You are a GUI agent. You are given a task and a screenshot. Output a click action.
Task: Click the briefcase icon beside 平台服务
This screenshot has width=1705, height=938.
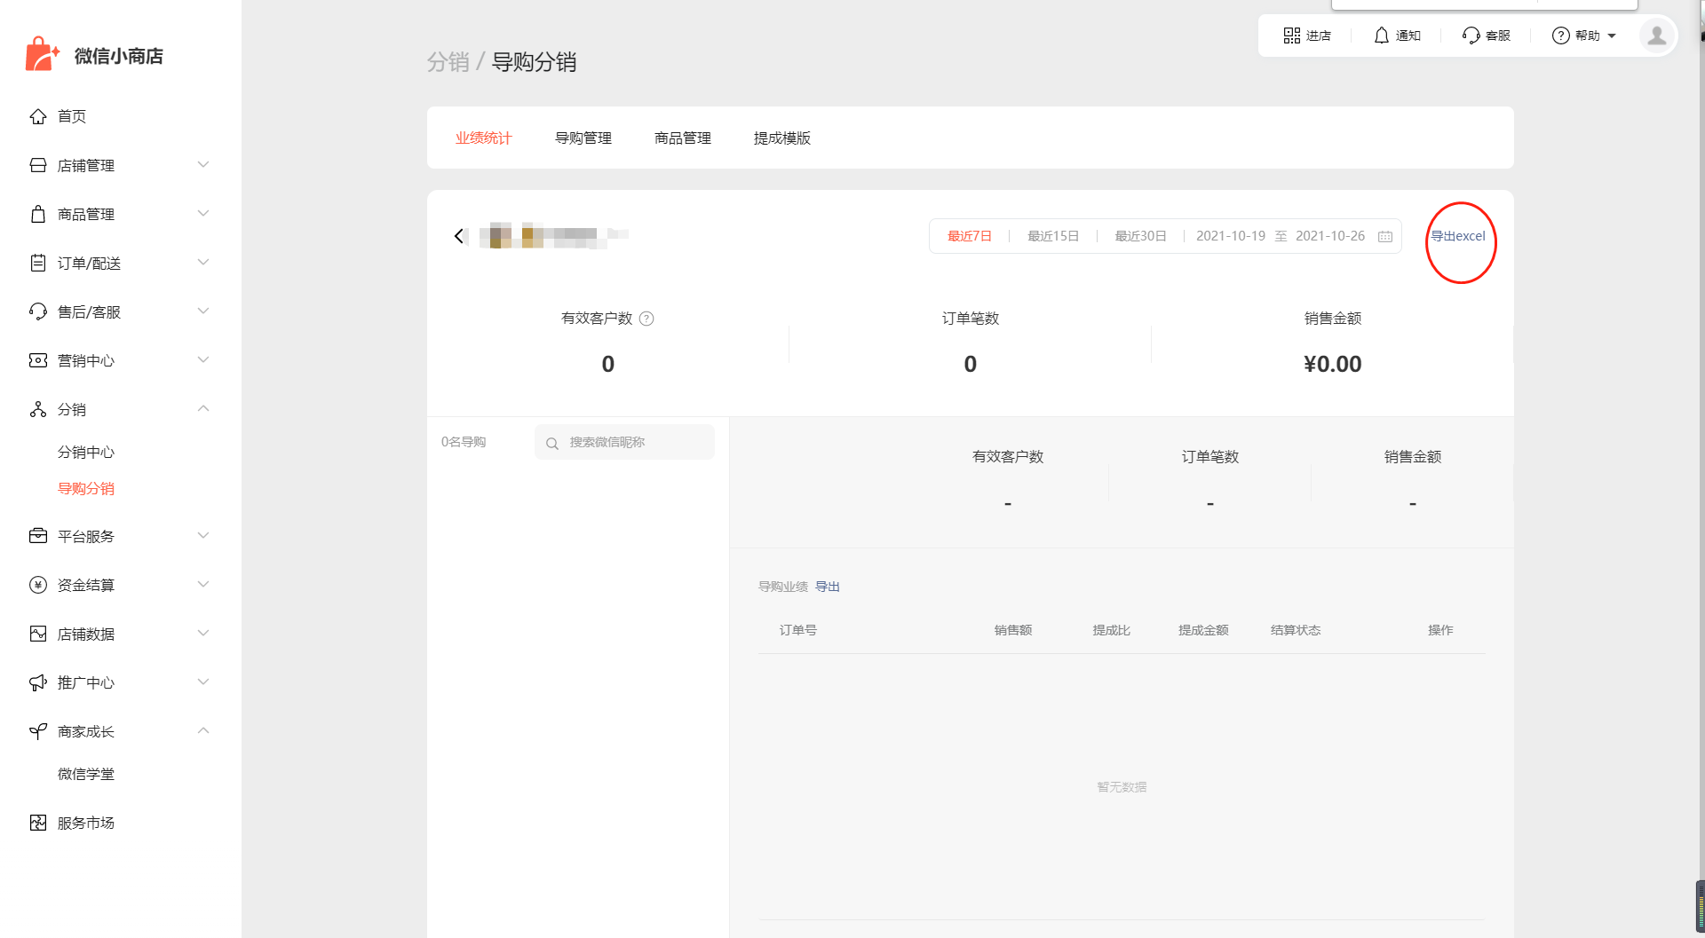(38, 536)
